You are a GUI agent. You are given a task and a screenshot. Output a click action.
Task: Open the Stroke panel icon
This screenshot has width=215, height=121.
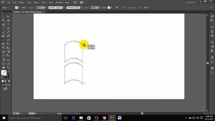(212, 42)
